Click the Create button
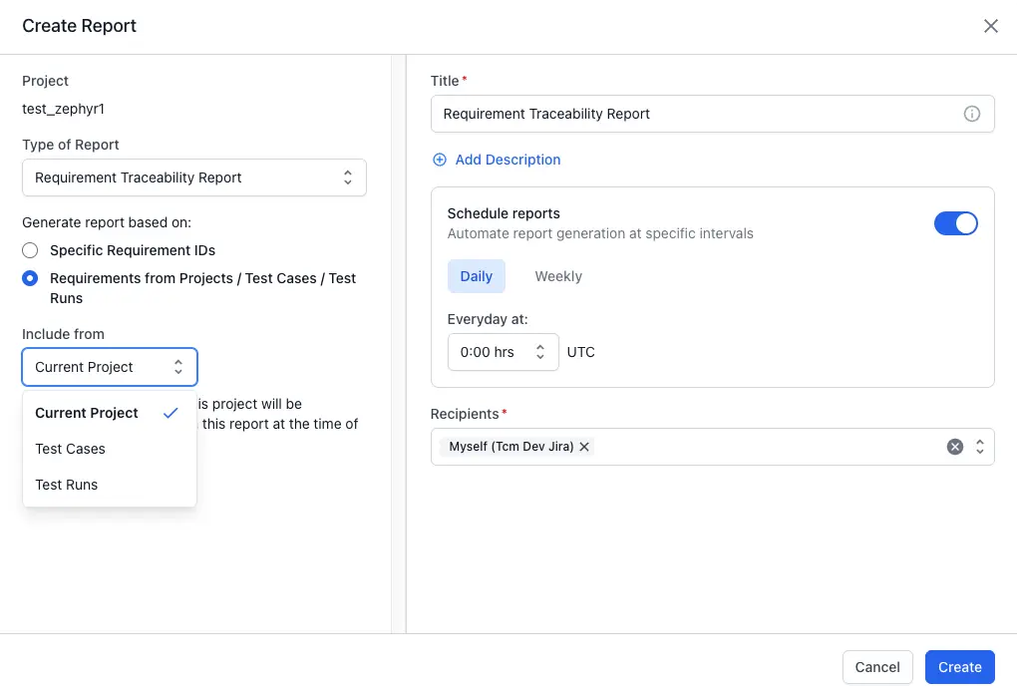Image resolution: width=1017 pixels, height=697 pixels. (959, 667)
